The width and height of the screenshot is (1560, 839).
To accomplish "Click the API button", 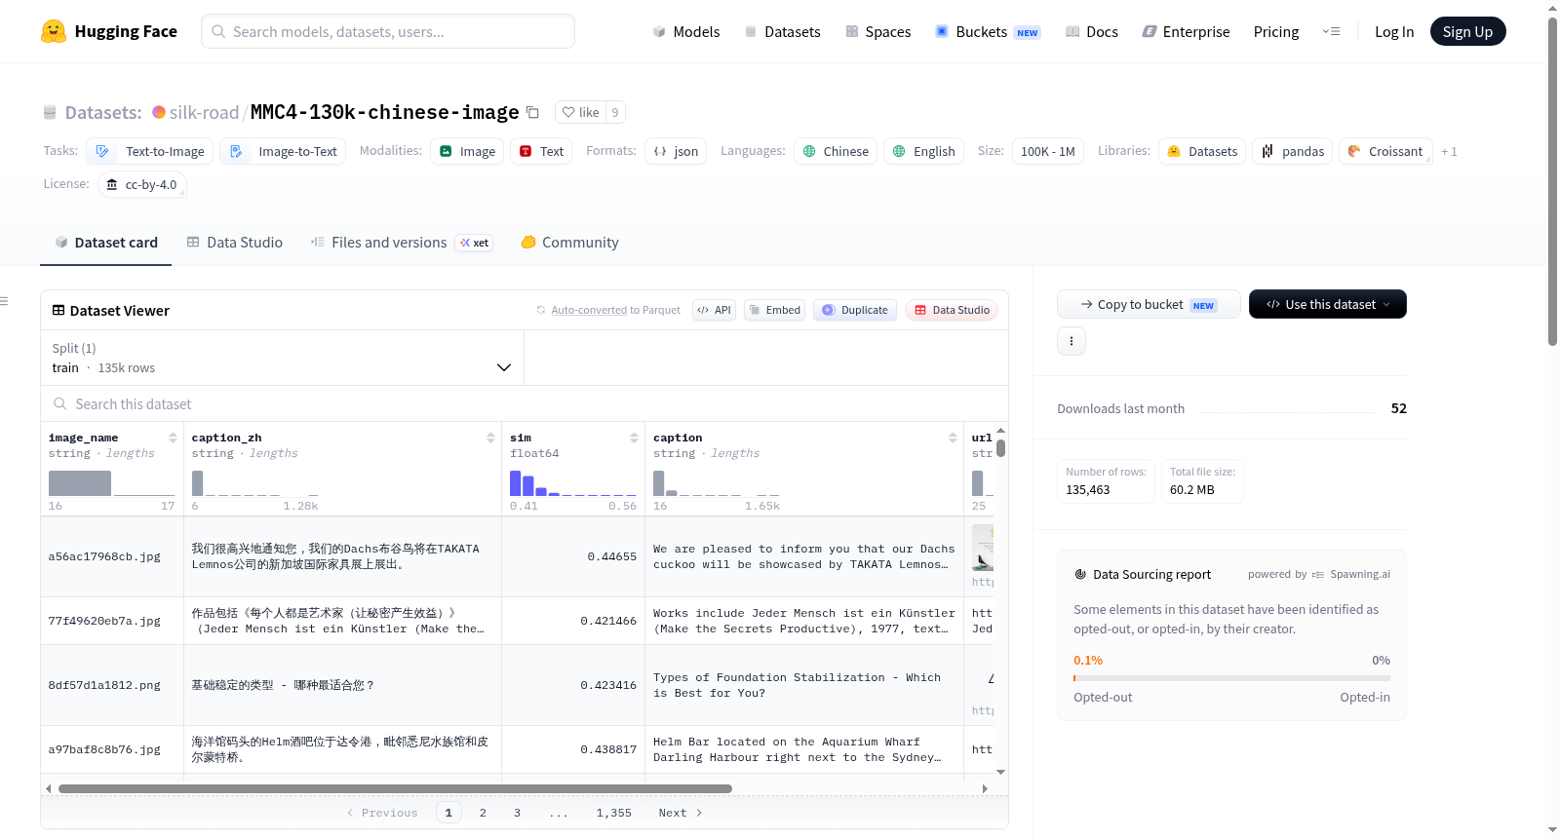I will [x=714, y=310].
